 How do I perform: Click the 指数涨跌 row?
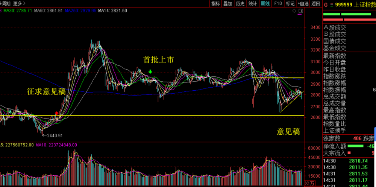[335, 76]
